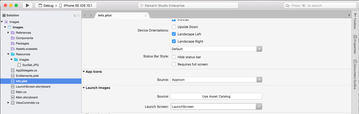Toggle the Solution pad auto-hide button

75,16
